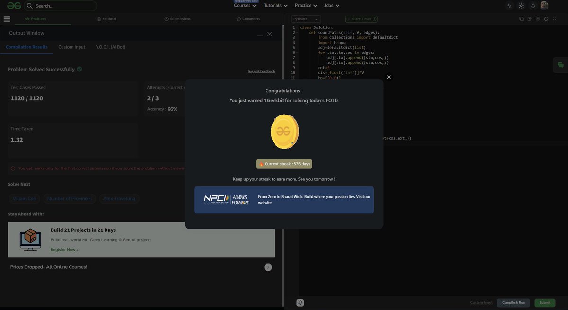Copy code with the editor copy icon
The image size is (568, 310).
point(521,19)
